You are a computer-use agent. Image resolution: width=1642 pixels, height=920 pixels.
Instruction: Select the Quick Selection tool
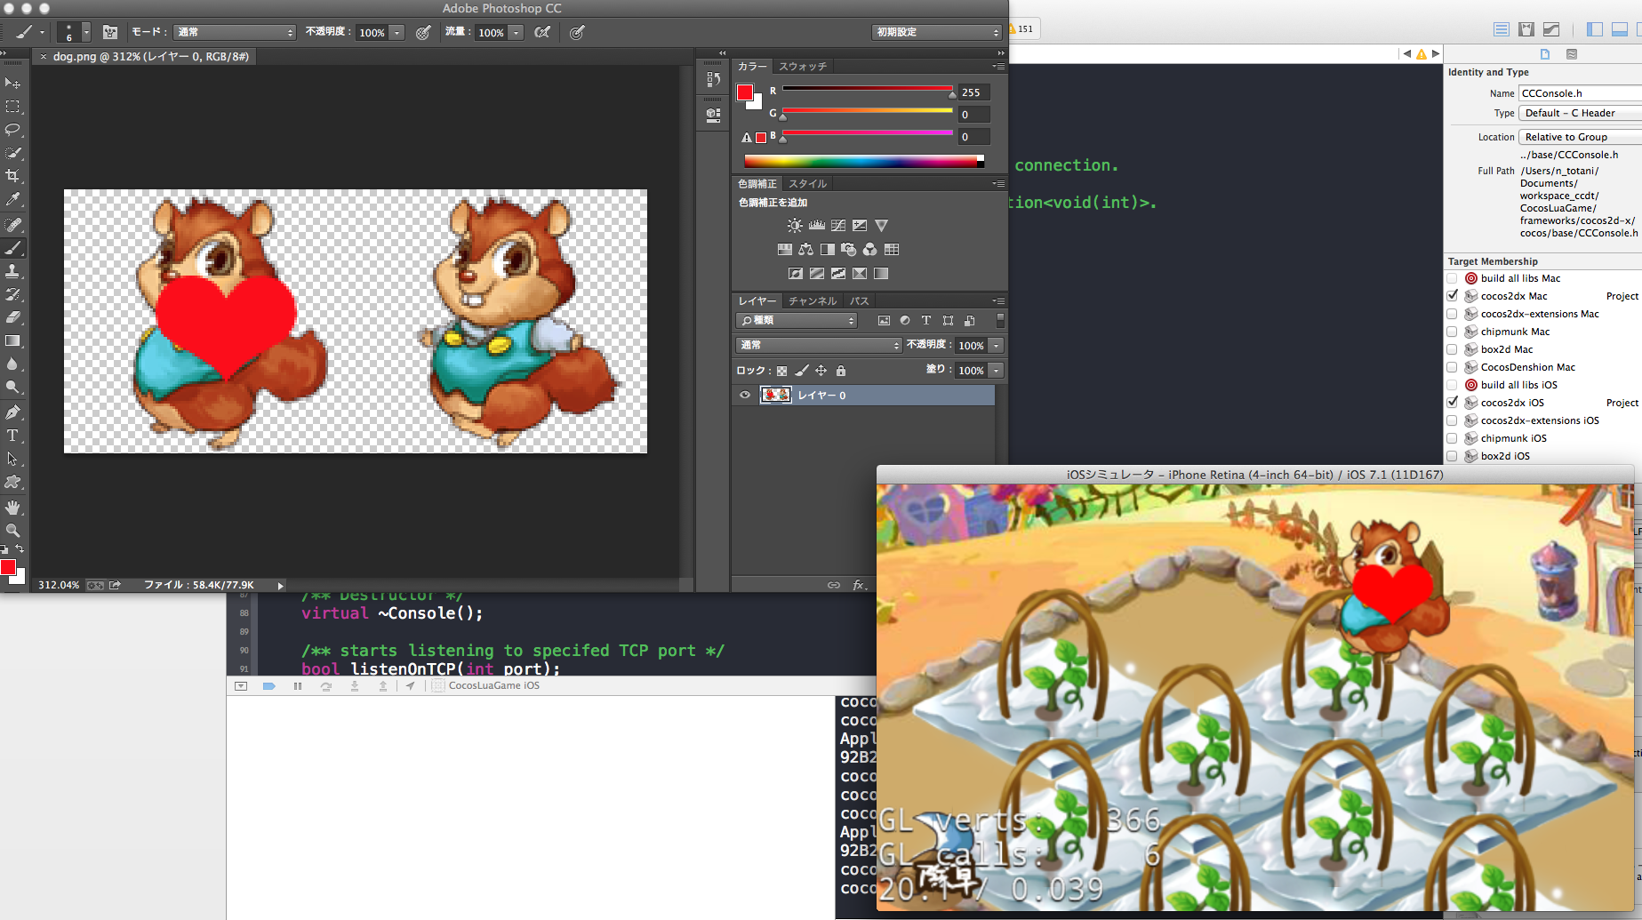(x=12, y=153)
